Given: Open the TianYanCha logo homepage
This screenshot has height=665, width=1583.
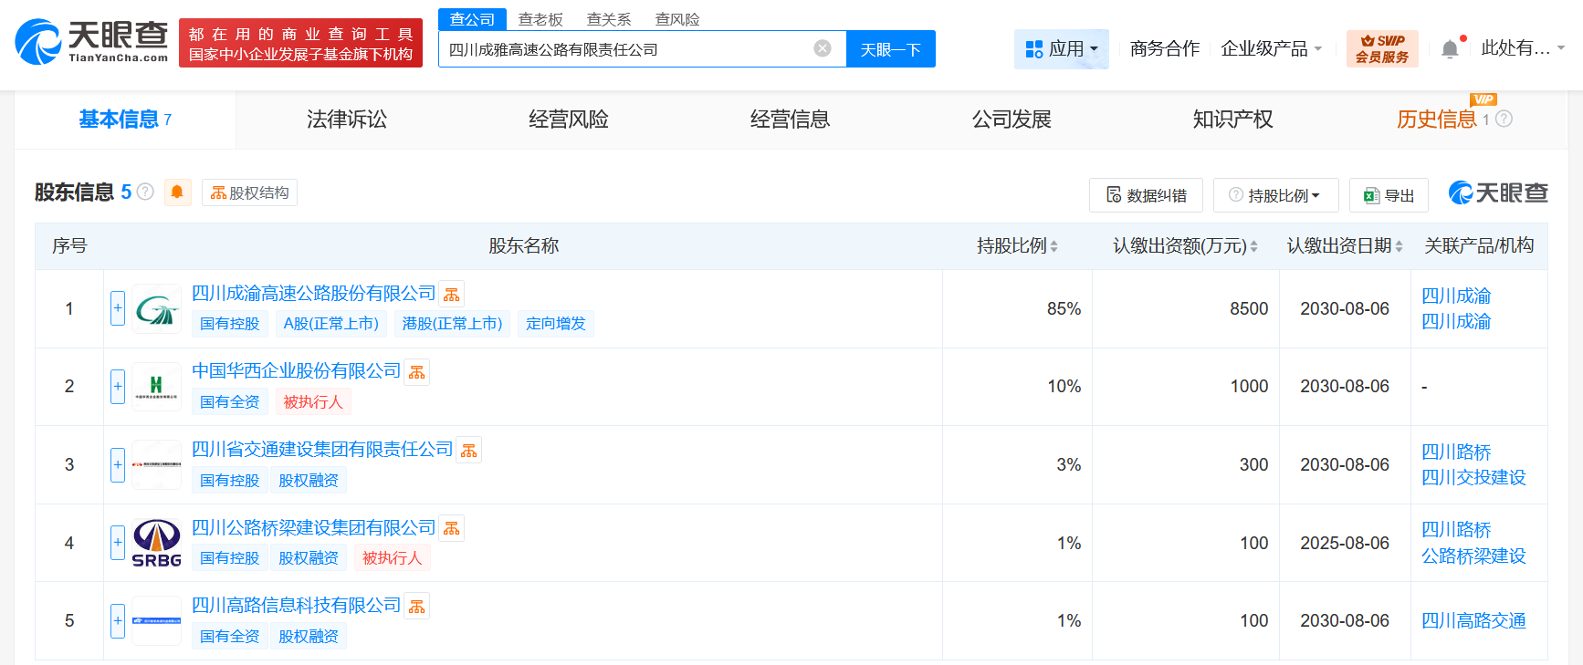Looking at the screenshot, I should [x=91, y=41].
